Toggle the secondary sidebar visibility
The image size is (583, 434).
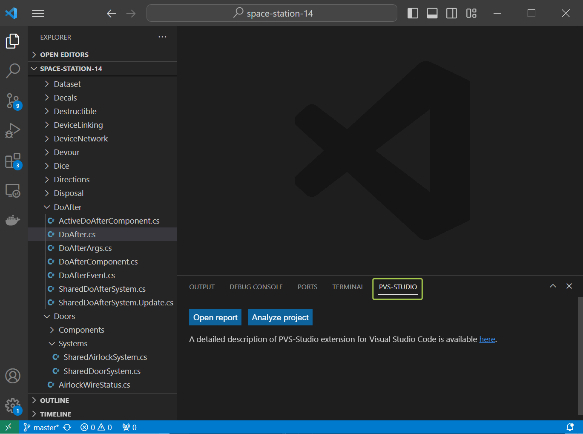[451, 13]
